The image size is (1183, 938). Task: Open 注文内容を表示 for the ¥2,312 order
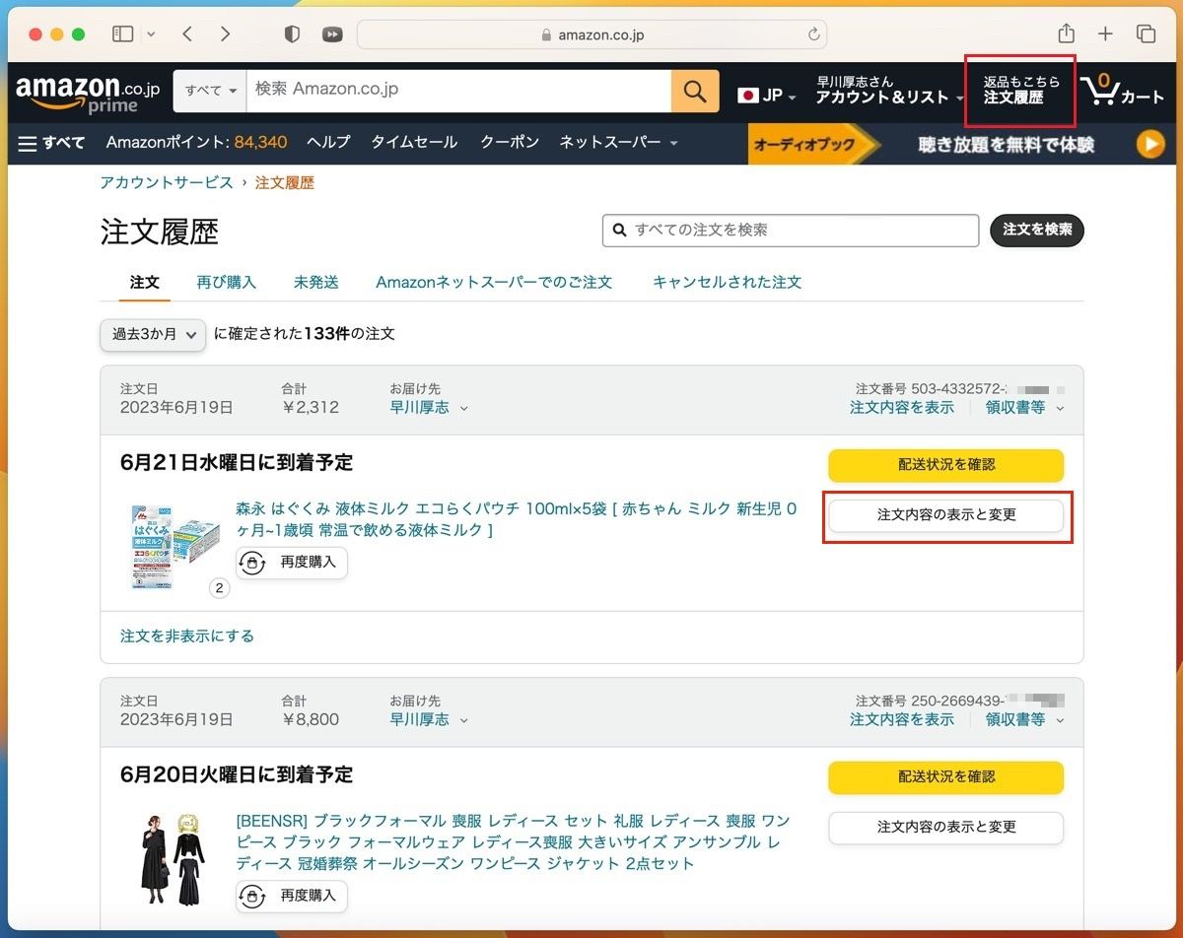point(902,407)
